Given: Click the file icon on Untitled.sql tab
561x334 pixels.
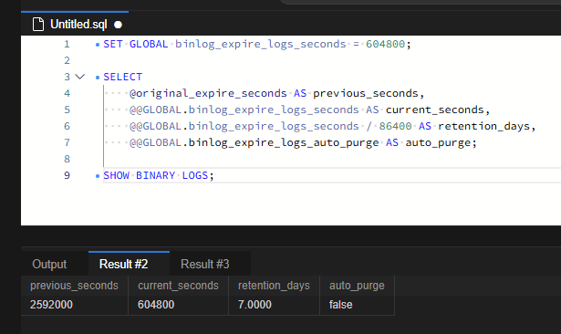Looking at the screenshot, I should [38, 25].
